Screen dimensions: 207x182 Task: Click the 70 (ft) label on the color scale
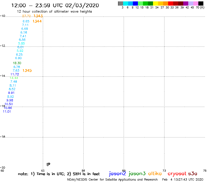(x=200, y=7)
